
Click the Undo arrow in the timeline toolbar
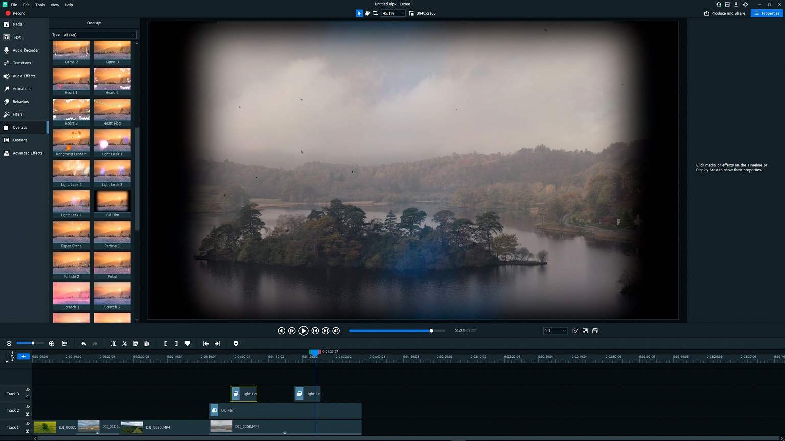pos(84,344)
